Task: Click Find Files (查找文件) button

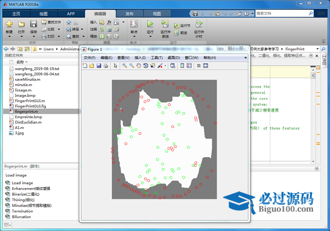Action: click(x=51, y=22)
